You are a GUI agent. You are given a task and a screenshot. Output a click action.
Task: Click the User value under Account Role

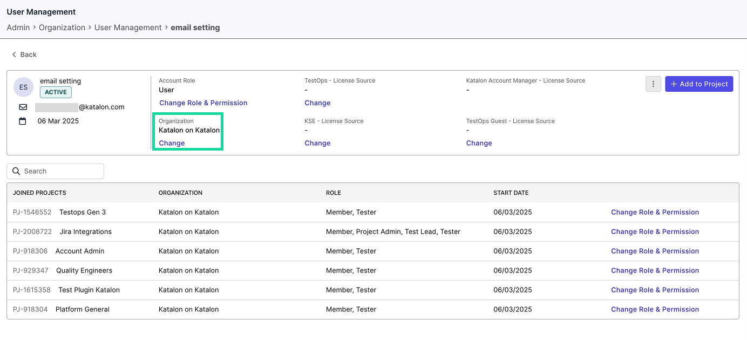[x=166, y=90]
